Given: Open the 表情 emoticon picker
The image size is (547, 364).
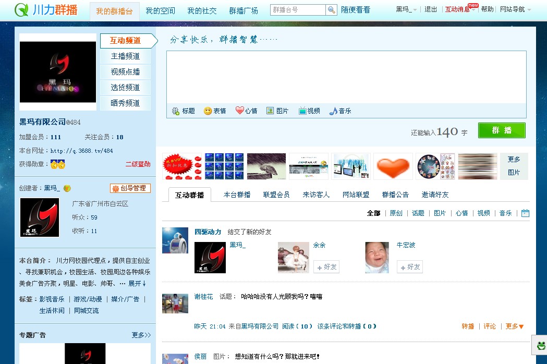Looking at the screenshot, I should (215, 111).
